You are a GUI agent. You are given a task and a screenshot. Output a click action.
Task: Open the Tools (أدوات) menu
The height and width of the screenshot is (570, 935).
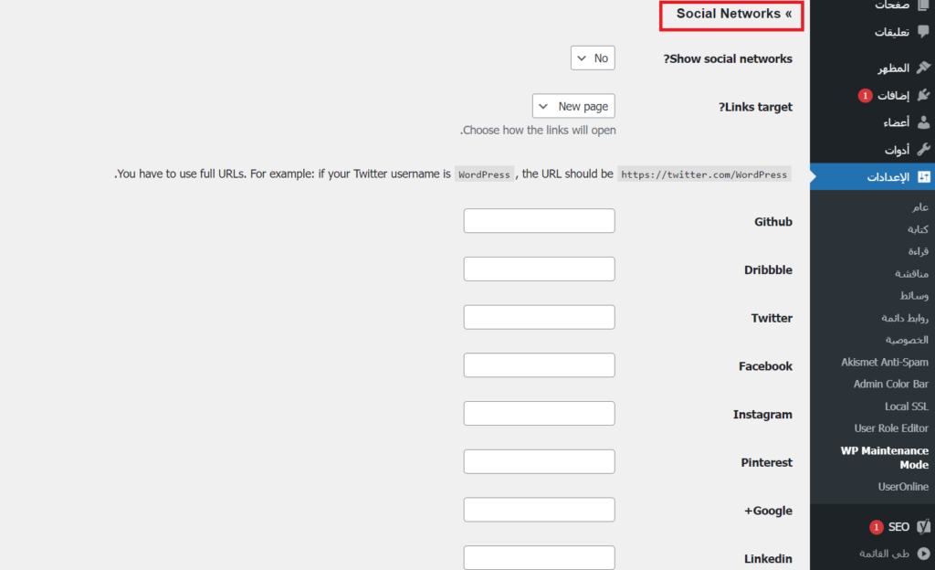tap(897, 150)
